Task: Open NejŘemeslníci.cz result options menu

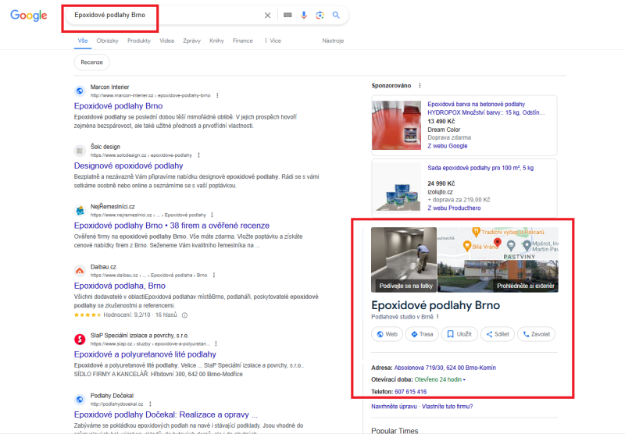Action: point(212,215)
